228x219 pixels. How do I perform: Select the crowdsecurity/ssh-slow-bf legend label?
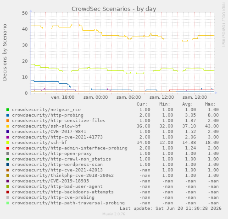(x=46, y=126)
